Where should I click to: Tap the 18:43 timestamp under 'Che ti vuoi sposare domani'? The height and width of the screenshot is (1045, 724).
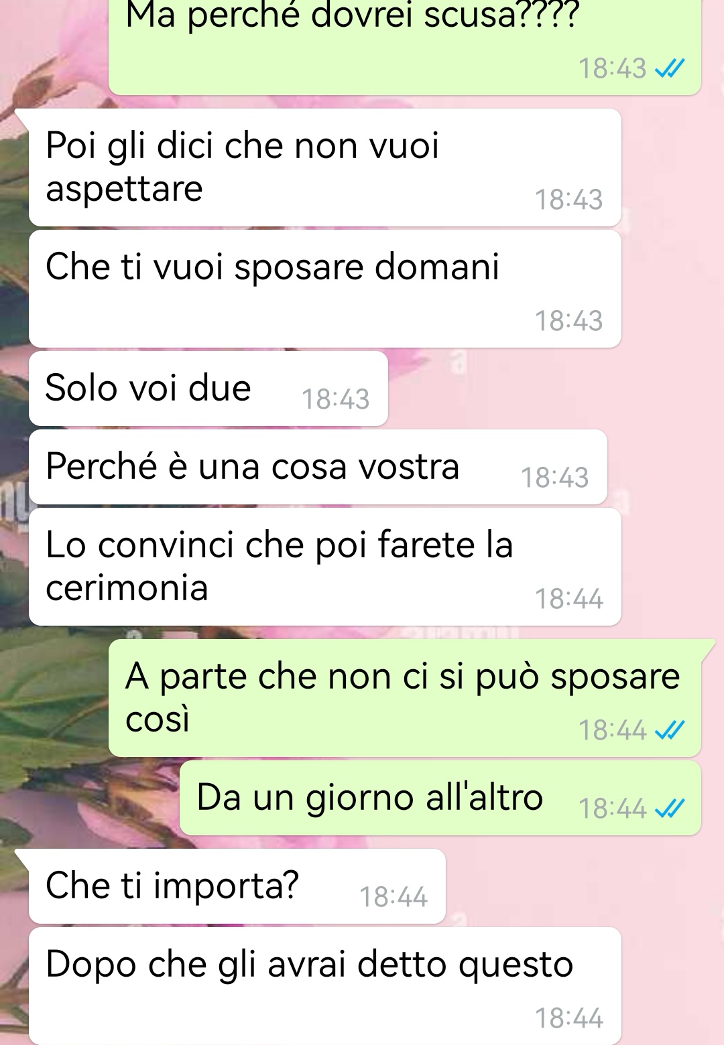pyautogui.click(x=568, y=321)
